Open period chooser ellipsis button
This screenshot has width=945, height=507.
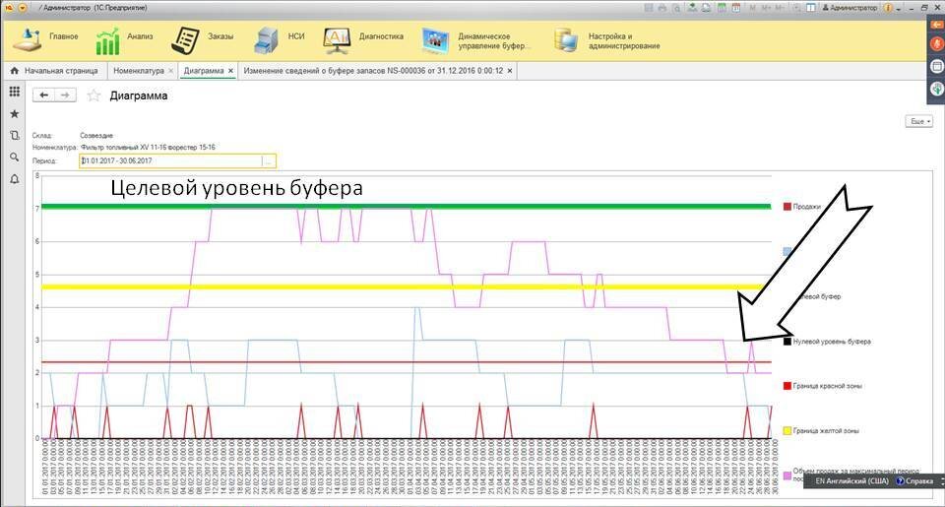[x=269, y=161]
